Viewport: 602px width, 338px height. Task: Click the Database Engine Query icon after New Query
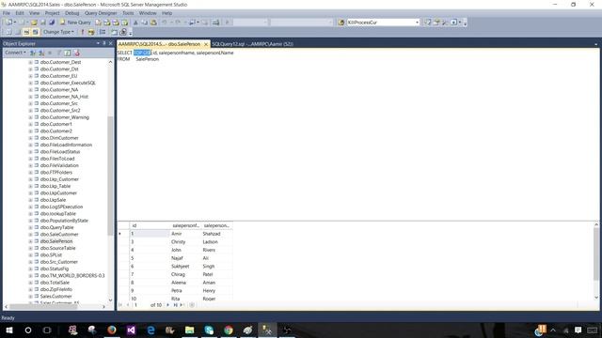click(x=99, y=23)
